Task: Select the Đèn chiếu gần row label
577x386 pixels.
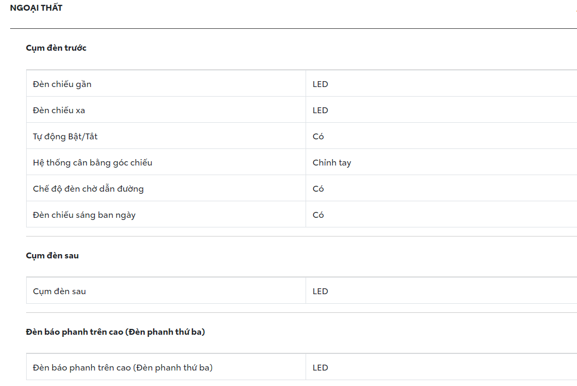Action: [x=62, y=84]
